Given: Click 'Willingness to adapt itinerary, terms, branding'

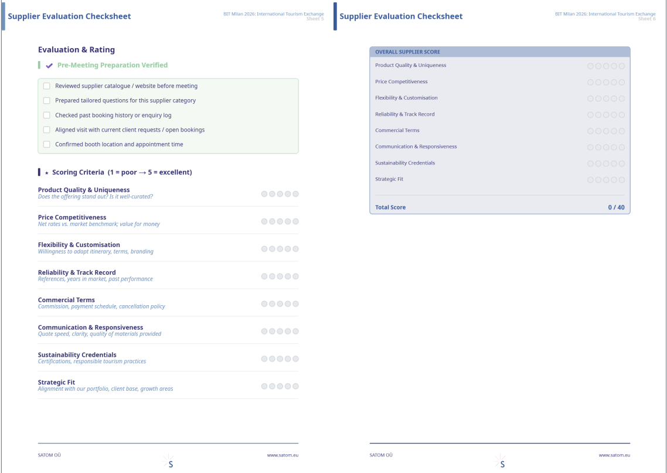Looking at the screenshot, I should pos(96,252).
